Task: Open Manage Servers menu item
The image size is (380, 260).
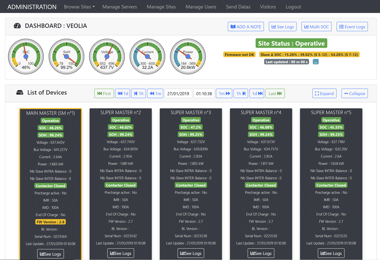Action: [x=119, y=7]
